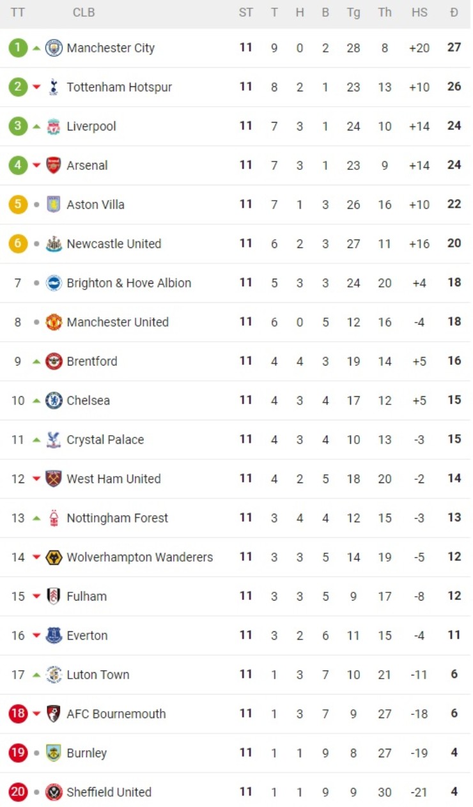Click the red rank 18 badge
Viewport: 473px width, 807px height.
pos(18,714)
